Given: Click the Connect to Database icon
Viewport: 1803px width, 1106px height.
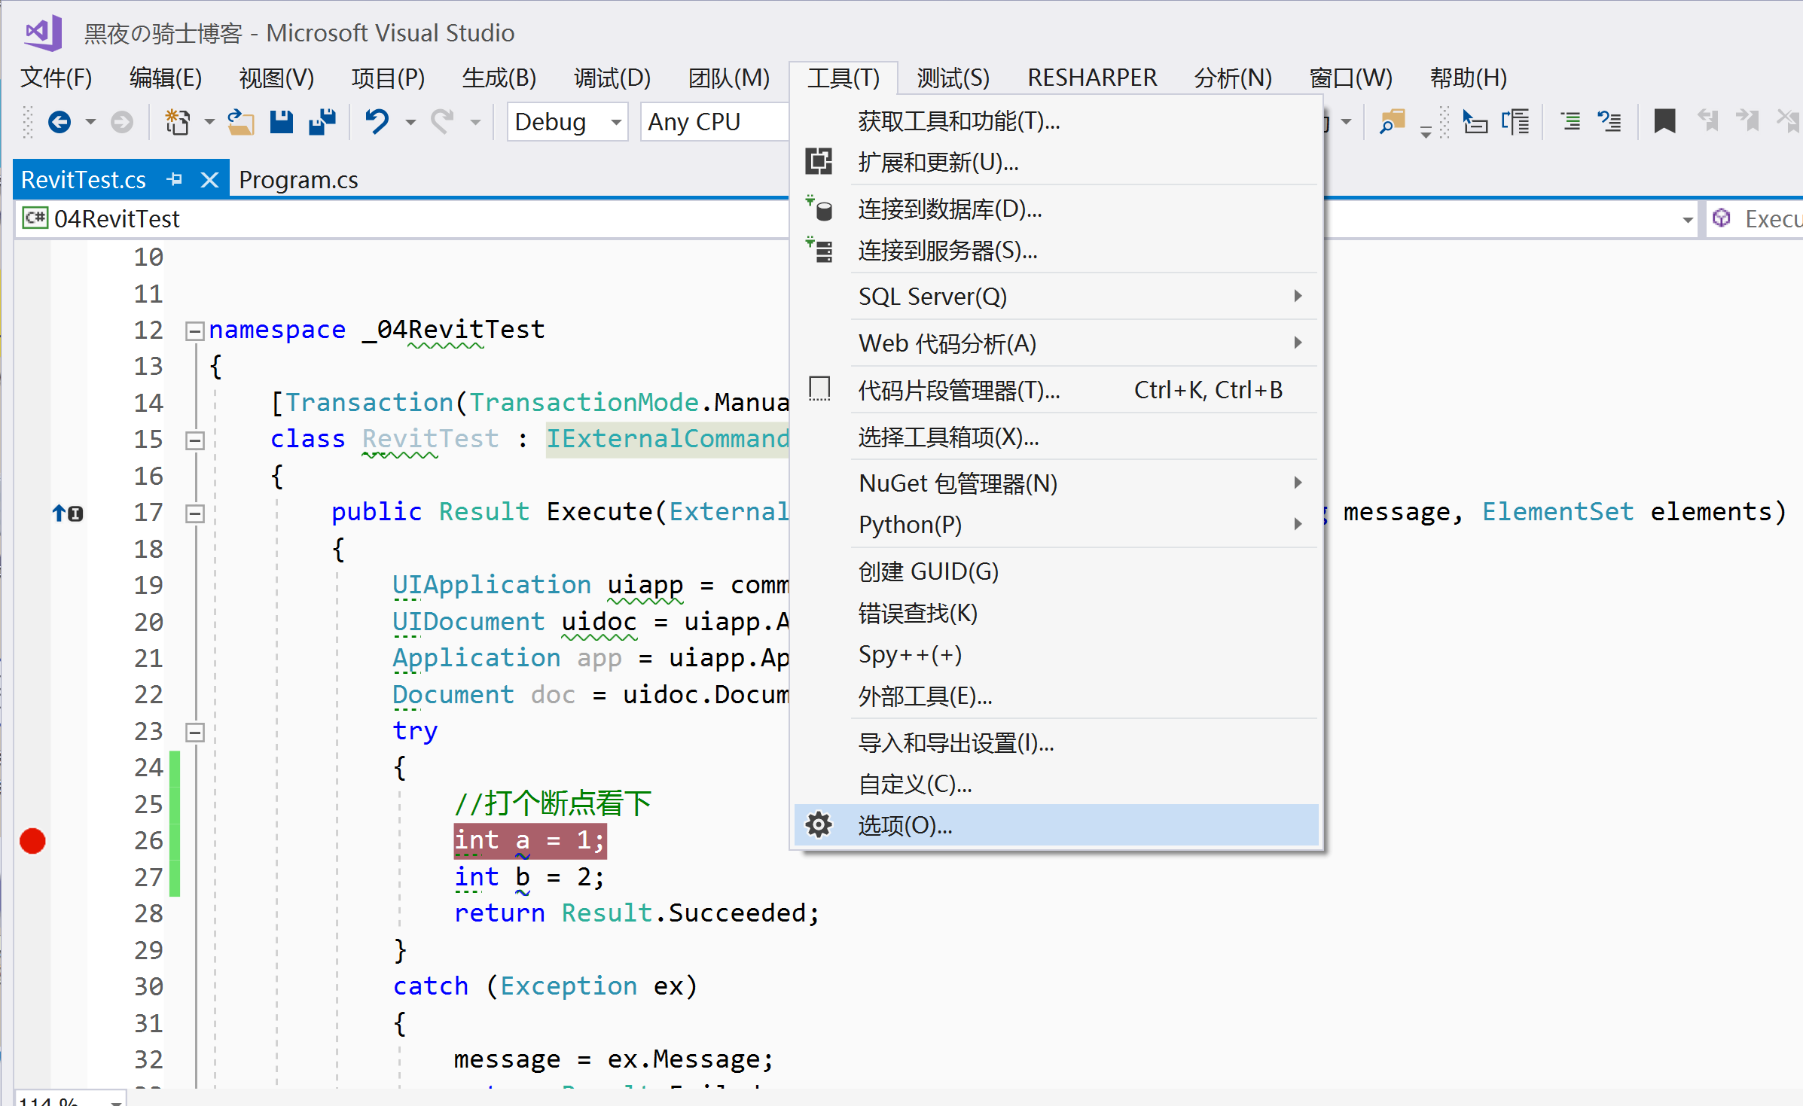Looking at the screenshot, I should point(823,209).
